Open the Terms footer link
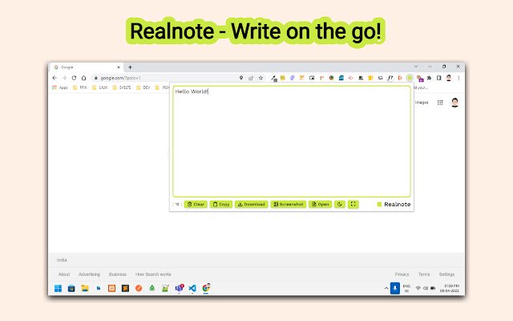 click(424, 274)
